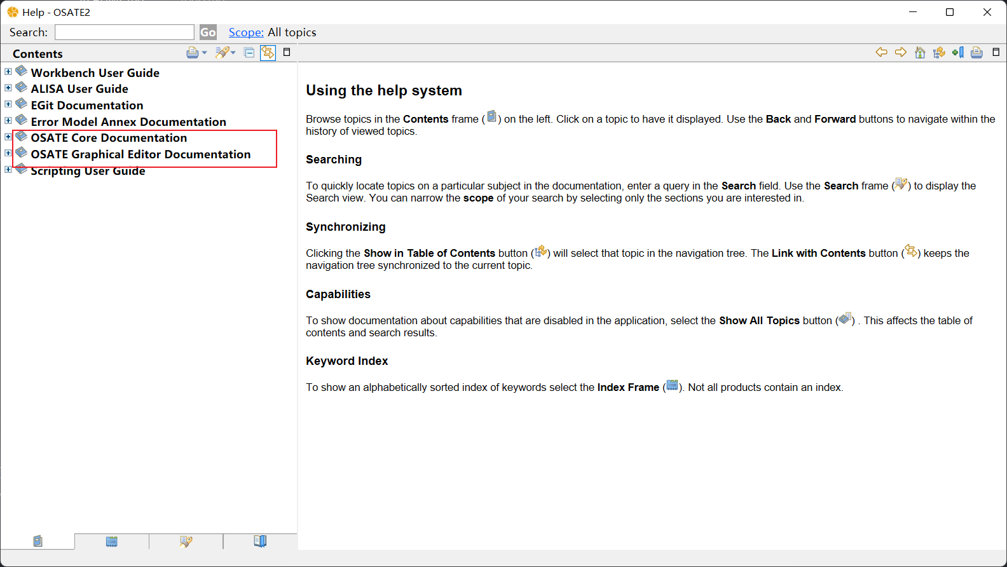The width and height of the screenshot is (1007, 567).
Task: Open Scripting User Guide topic
Action: [88, 171]
